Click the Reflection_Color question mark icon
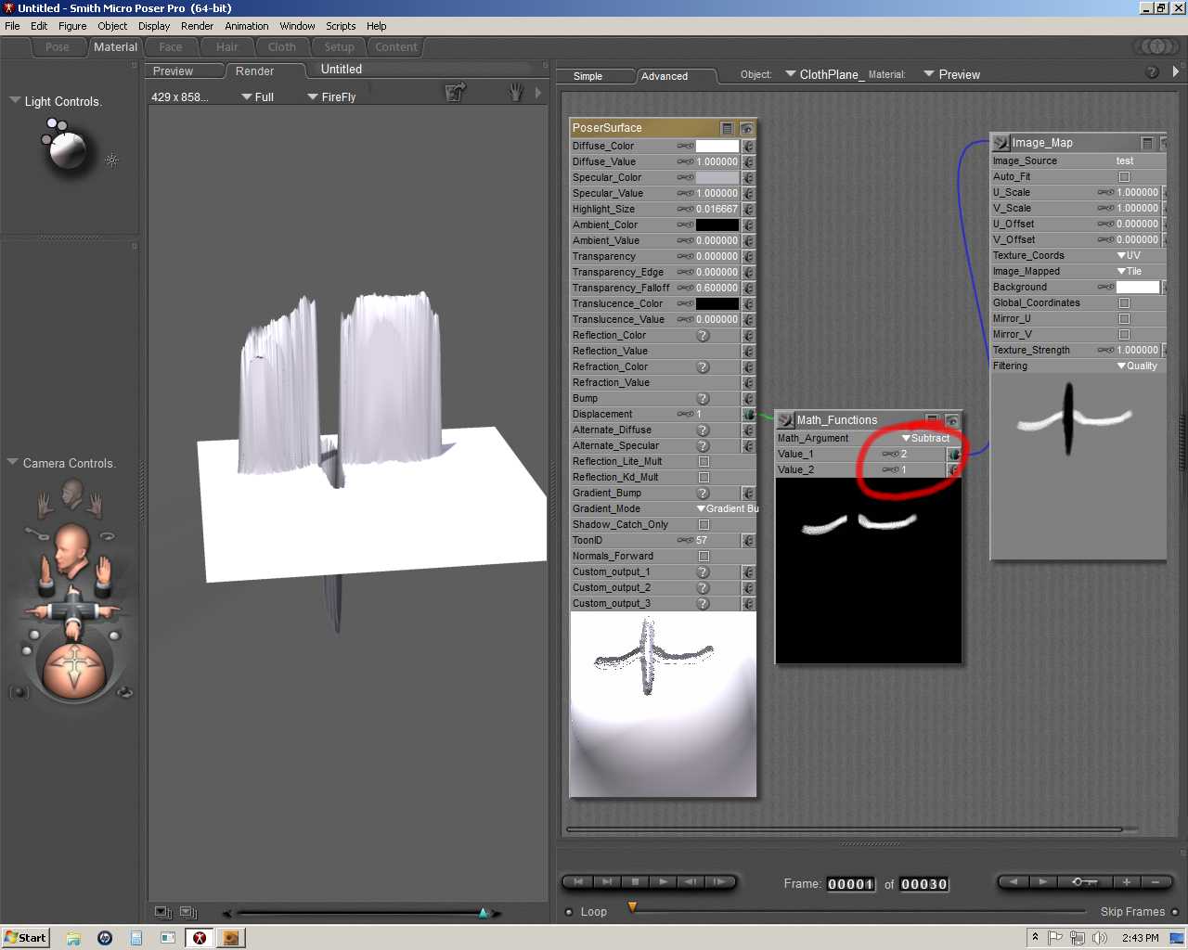 pyautogui.click(x=703, y=335)
